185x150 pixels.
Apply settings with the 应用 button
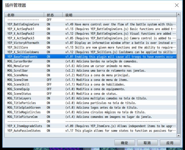170,143
